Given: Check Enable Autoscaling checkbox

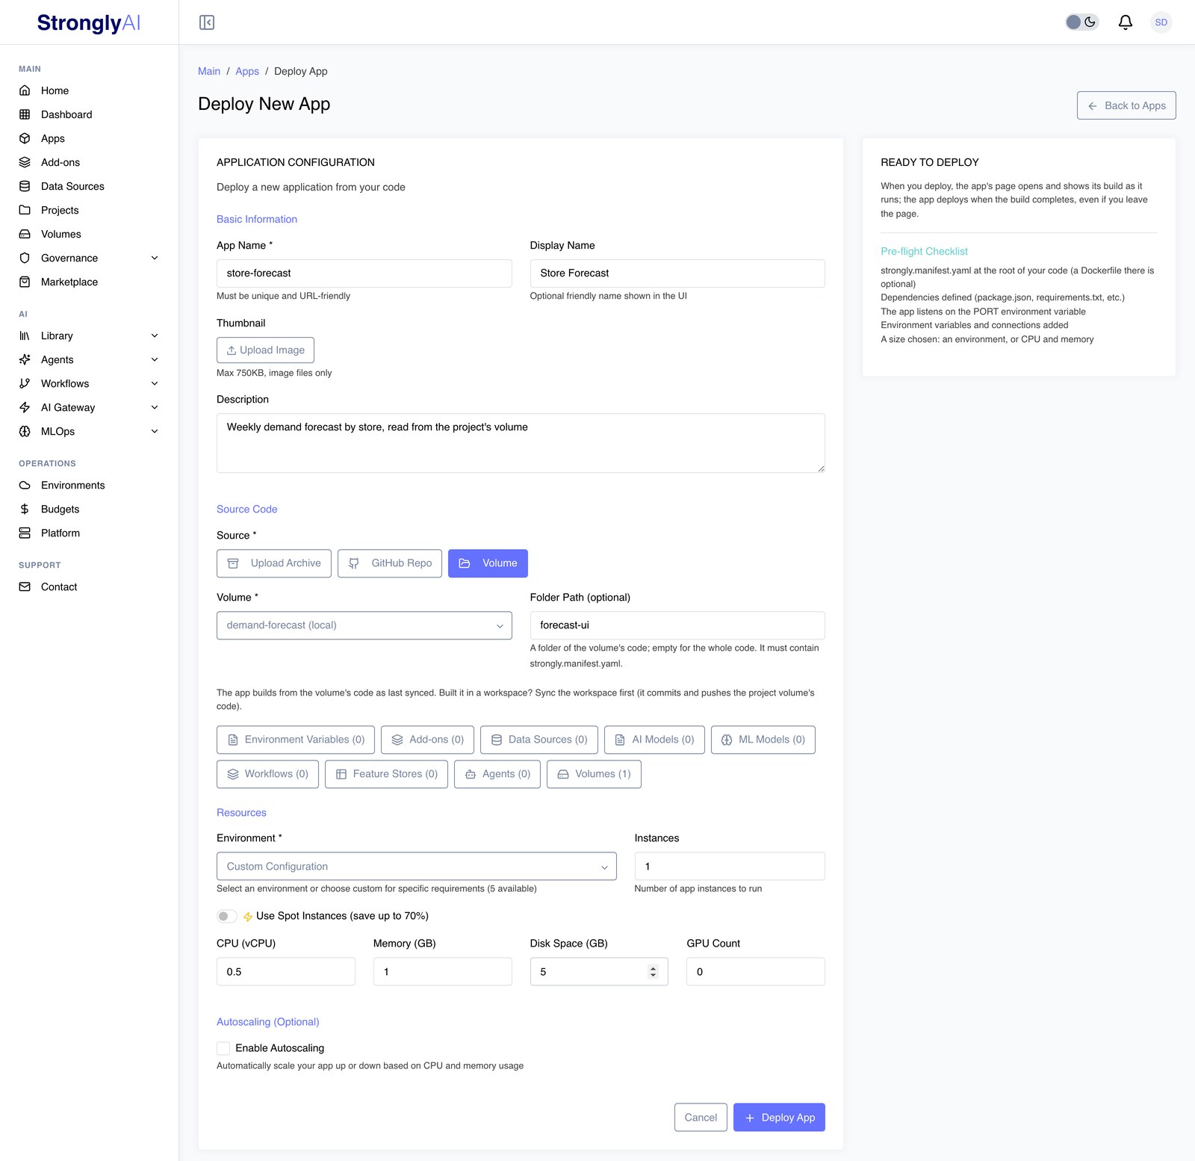Looking at the screenshot, I should click(x=223, y=1048).
